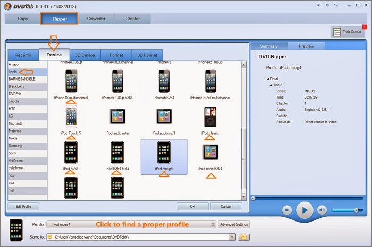Collapse the profile list chevron
372x247 pixels.
[x=213, y=224]
